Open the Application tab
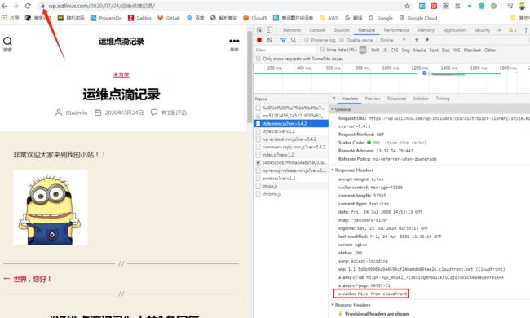 454,30
